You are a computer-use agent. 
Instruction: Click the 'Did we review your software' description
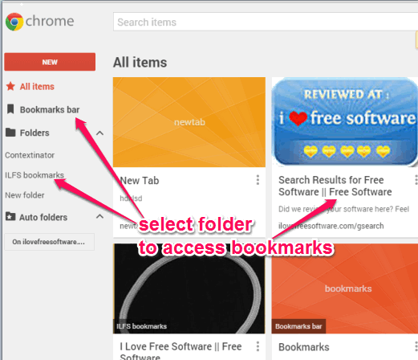click(343, 209)
